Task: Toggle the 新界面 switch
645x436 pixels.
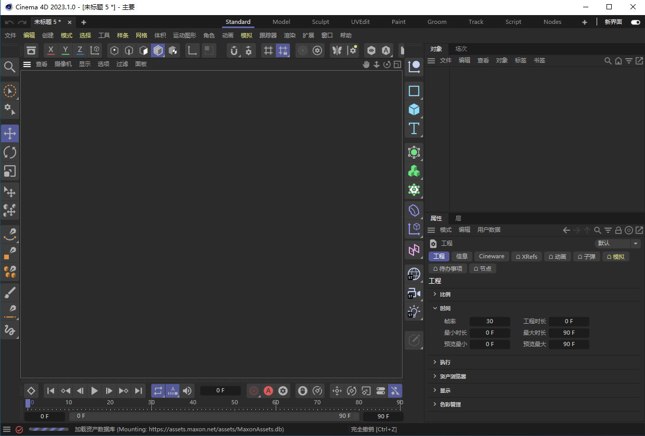Action: coord(635,22)
